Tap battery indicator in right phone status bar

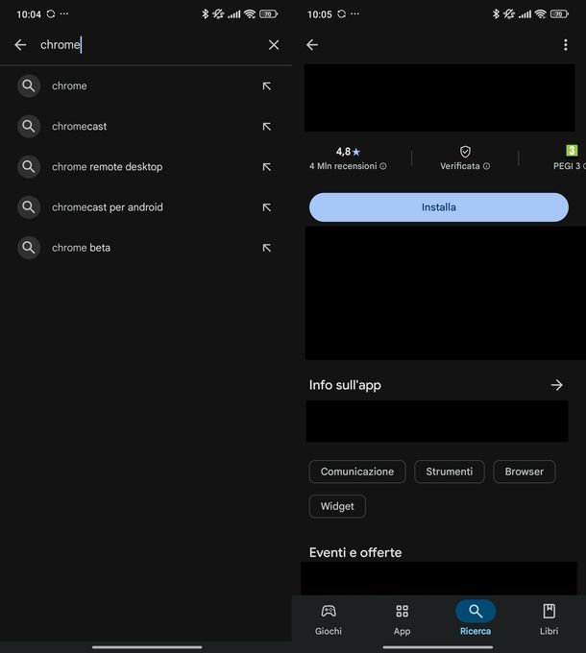tap(559, 14)
